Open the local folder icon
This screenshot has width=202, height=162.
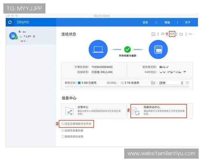tap(181, 34)
